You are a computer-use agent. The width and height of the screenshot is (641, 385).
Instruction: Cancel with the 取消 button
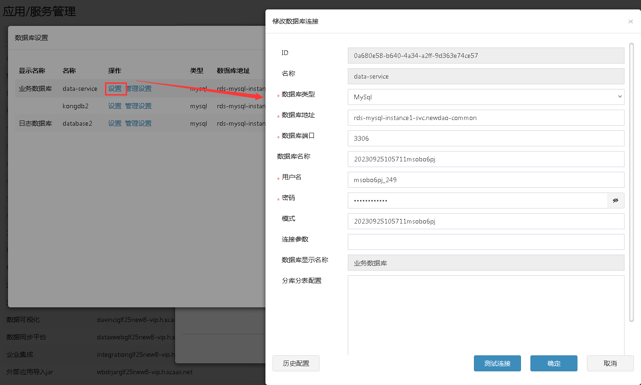(610, 363)
